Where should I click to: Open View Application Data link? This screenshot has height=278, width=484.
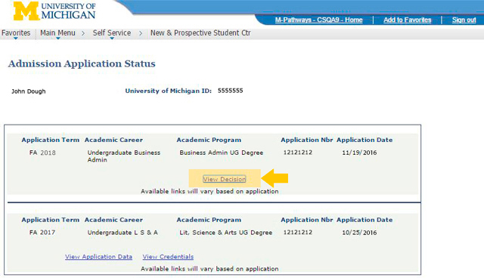coord(98,257)
